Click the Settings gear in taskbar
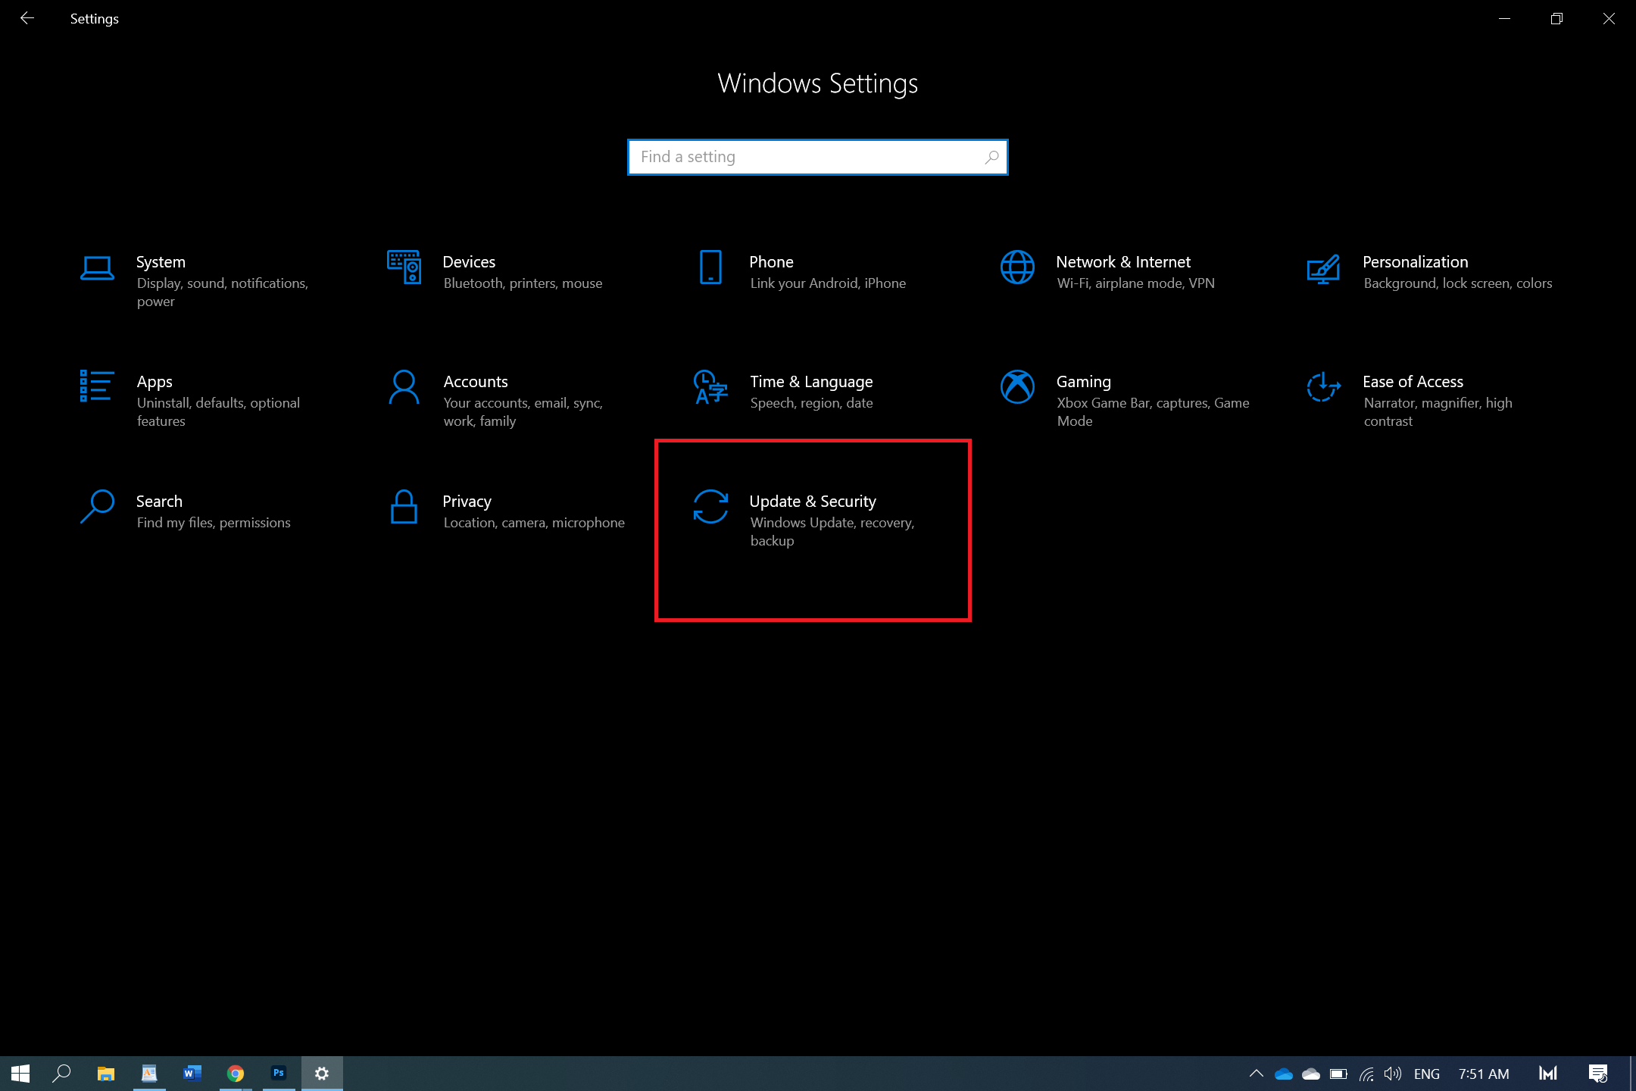The width and height of the screenshot is (1636, 1091). [322, 1074]
